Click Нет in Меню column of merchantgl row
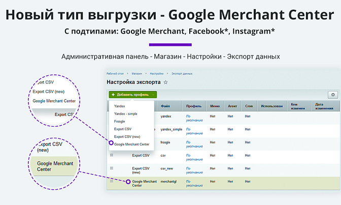 (x=213, y=182)
